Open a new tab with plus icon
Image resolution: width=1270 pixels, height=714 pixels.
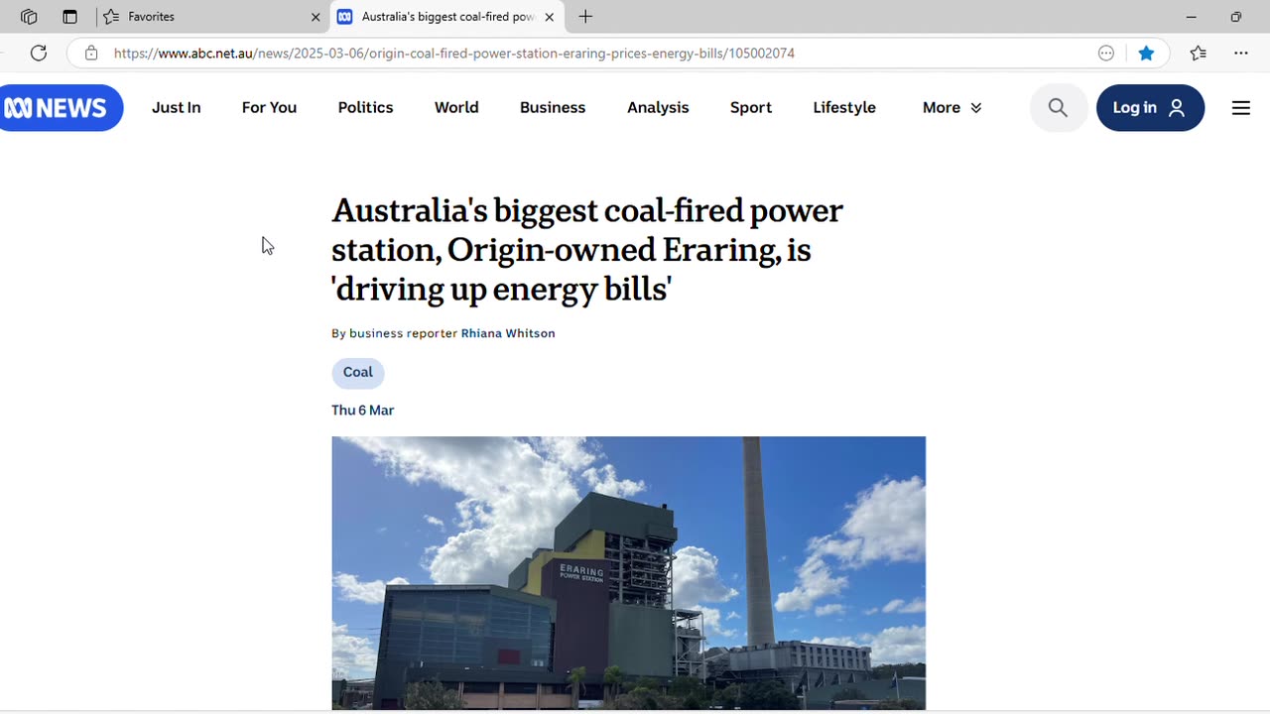(x=585, y=17)
